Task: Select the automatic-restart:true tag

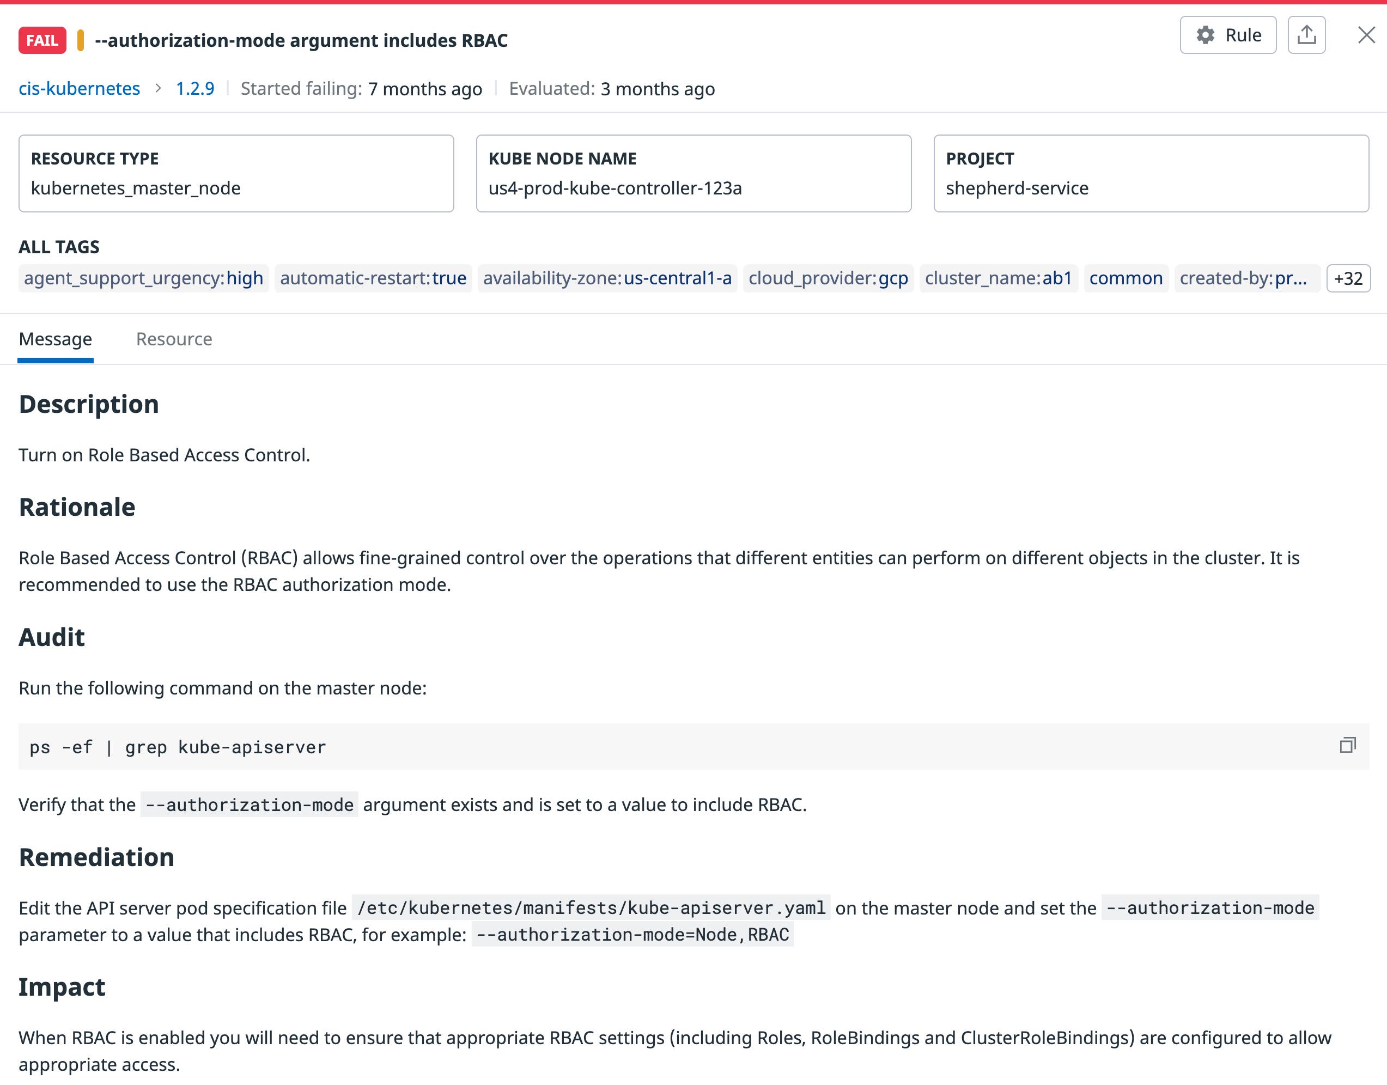Action: (372, 278)
